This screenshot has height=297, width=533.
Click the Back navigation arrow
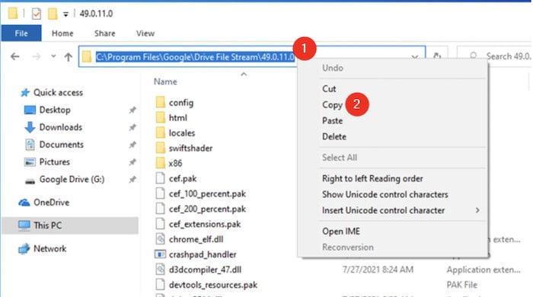tap(15, 56)
